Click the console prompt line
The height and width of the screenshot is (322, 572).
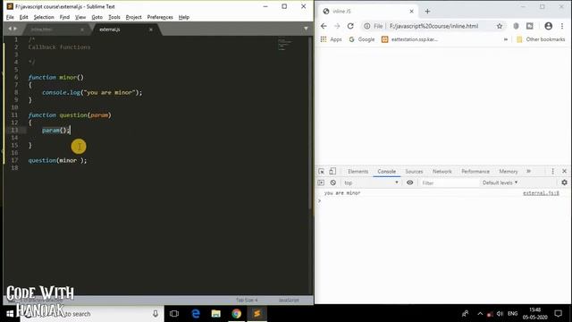[x=442, y=200]
